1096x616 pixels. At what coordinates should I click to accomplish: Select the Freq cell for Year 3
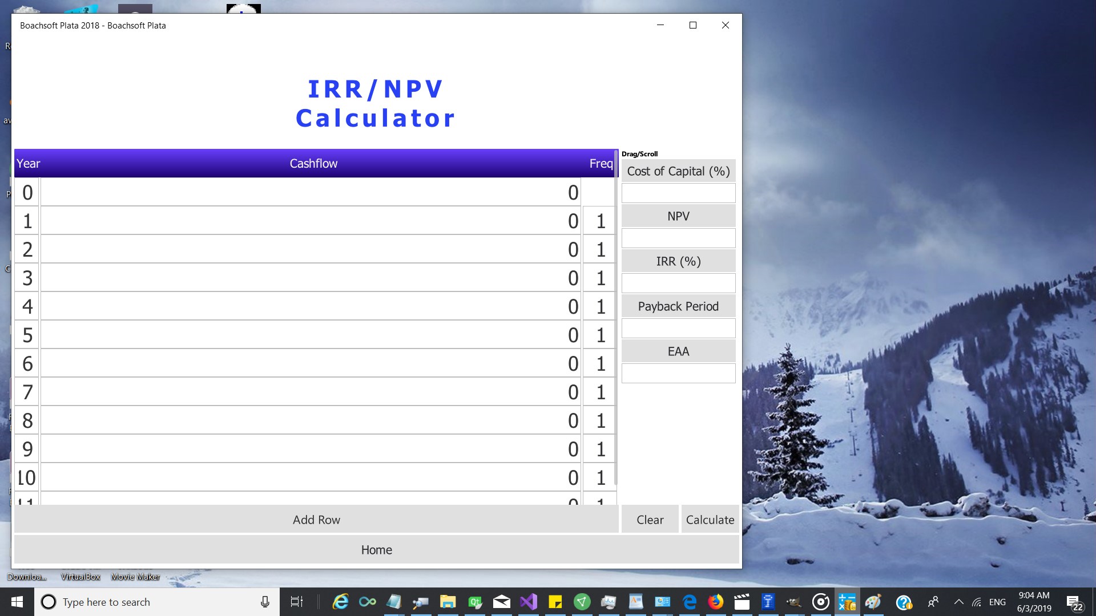pyautogui.click(x=599, y=278)
